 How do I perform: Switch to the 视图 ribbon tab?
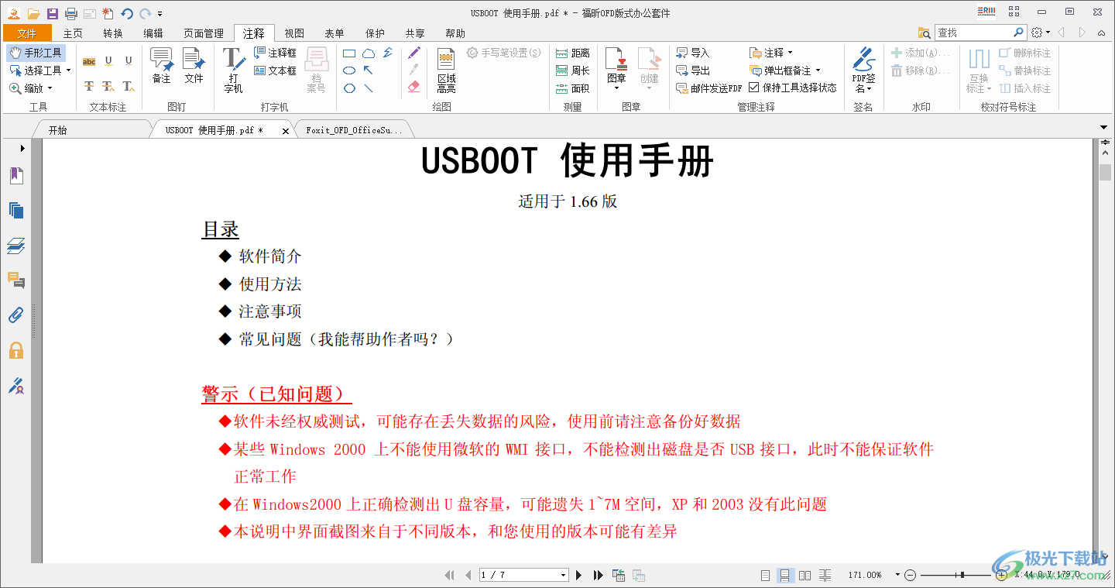pos(294,33)
